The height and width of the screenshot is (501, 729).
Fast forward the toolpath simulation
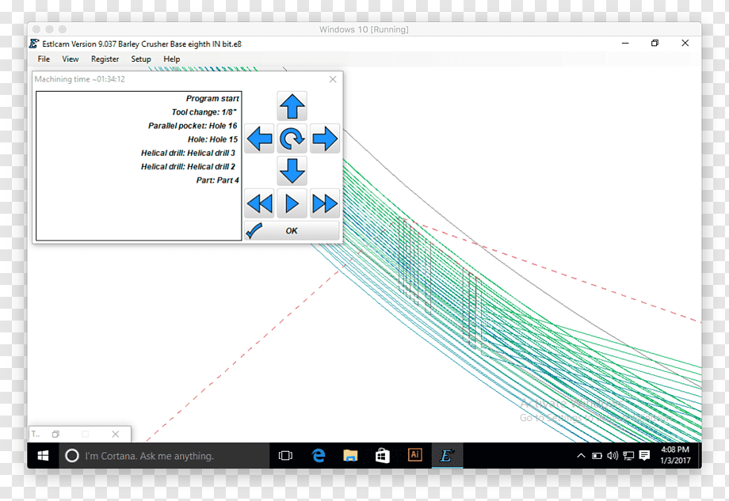click(x=325, y=203)
